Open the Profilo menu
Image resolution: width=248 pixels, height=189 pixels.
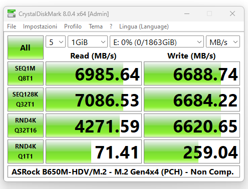(73, 26)
